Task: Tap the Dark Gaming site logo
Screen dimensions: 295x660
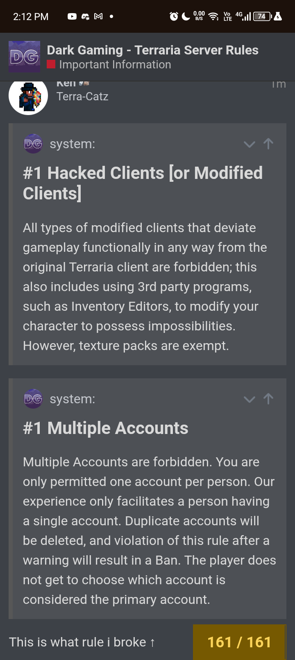Action: [x=25, y=57]
